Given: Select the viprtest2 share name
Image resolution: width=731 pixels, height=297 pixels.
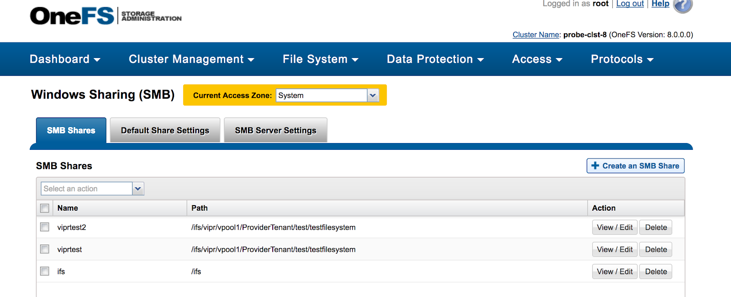Looking at the screenshot, I should pos(72,227).
